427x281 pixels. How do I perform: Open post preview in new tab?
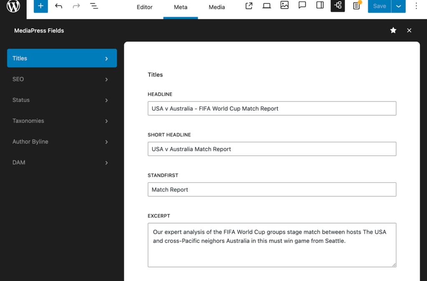[249, 6]
